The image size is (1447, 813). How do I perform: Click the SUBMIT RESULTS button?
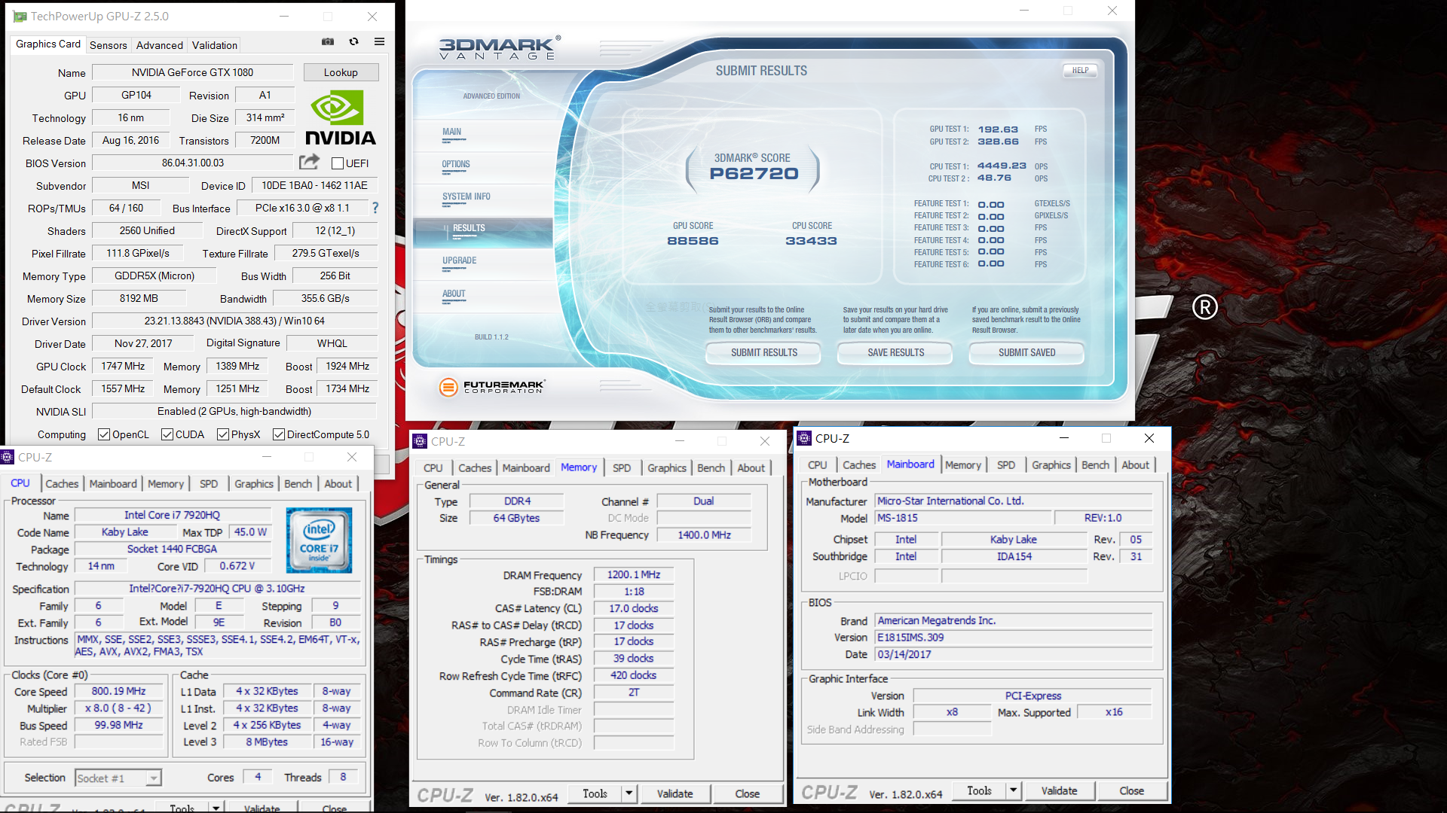(764, 352)
